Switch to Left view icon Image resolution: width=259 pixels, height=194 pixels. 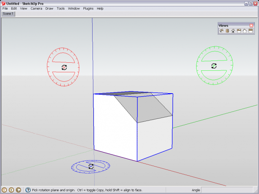[251, 31]
